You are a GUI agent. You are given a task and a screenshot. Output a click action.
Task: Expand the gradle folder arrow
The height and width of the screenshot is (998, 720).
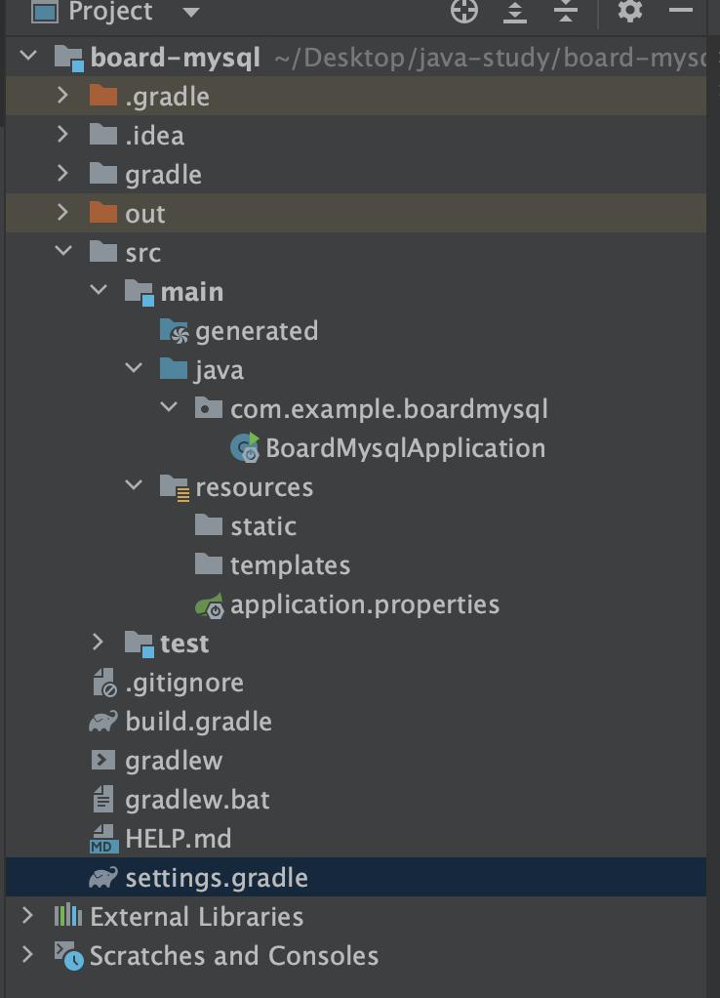tap(62, 173)
